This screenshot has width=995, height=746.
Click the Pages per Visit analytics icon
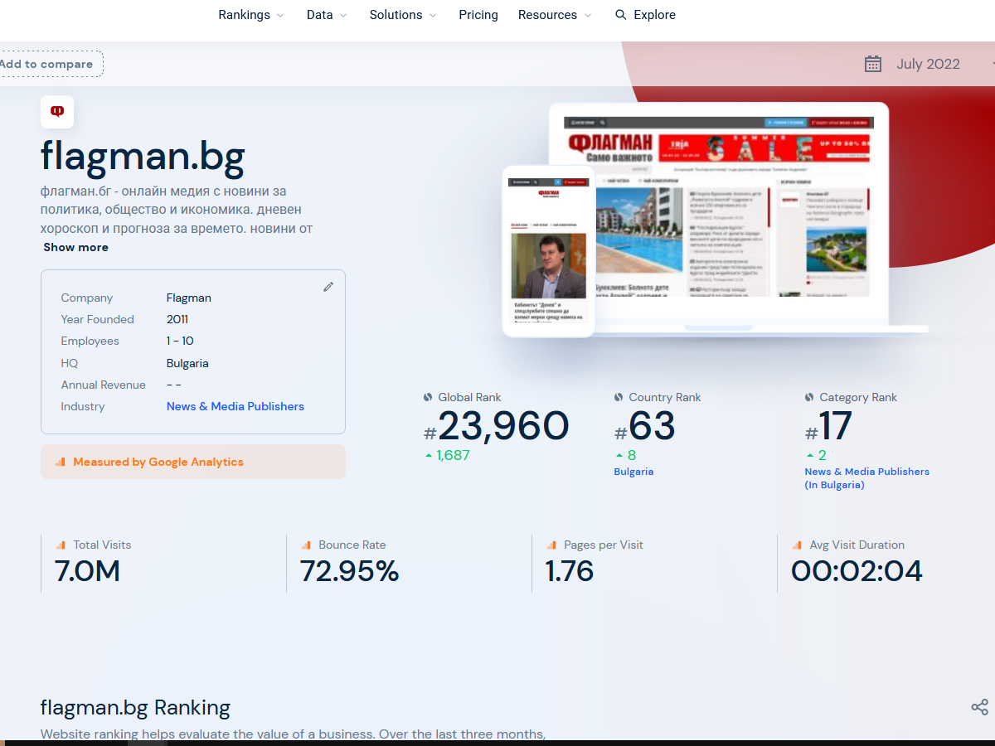coord(551,545)
